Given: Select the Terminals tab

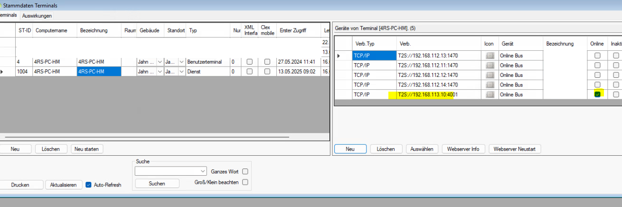Looking at the screenshot, I should [x=9, y=15].
